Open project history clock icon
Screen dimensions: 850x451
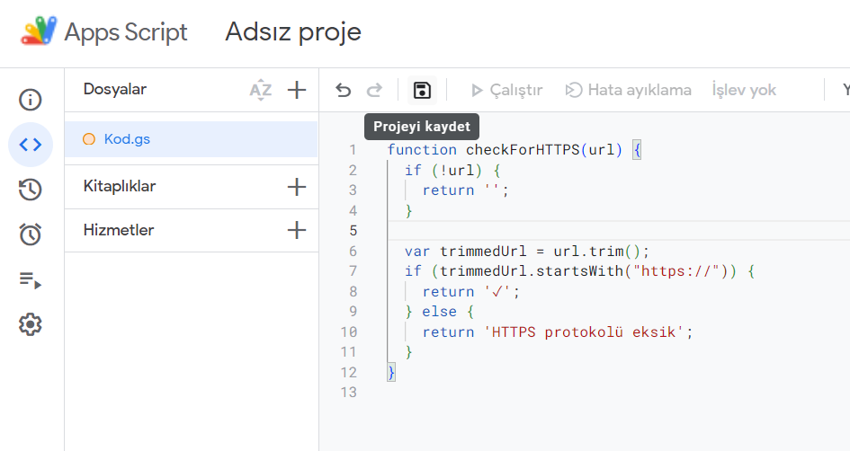tap(31, 190)
